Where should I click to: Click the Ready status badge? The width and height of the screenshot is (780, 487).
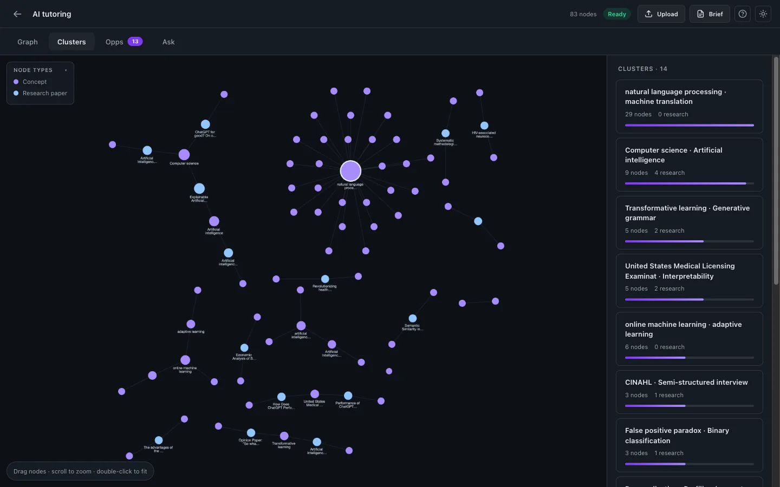pyautogui.click(x=617, y=14)
